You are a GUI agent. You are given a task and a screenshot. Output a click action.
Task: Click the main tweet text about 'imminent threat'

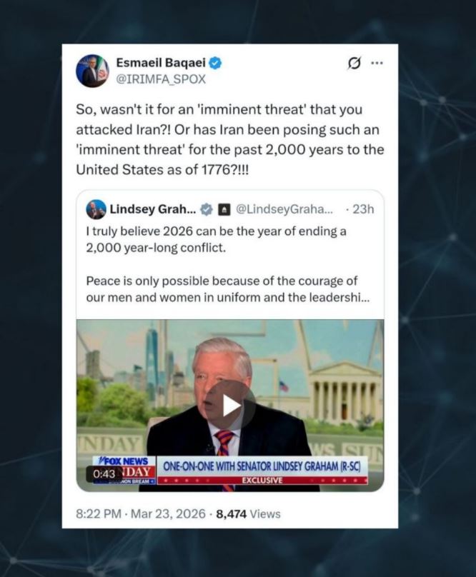(x=230, y=139)
